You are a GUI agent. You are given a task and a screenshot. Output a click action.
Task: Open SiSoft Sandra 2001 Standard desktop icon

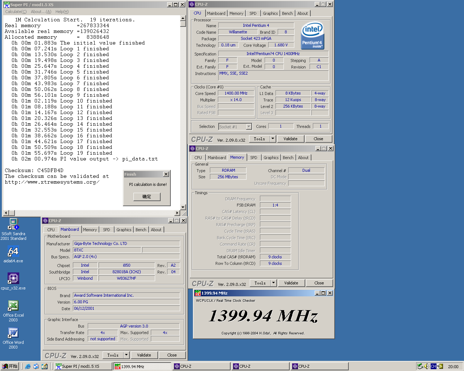(x=13, y=229)
